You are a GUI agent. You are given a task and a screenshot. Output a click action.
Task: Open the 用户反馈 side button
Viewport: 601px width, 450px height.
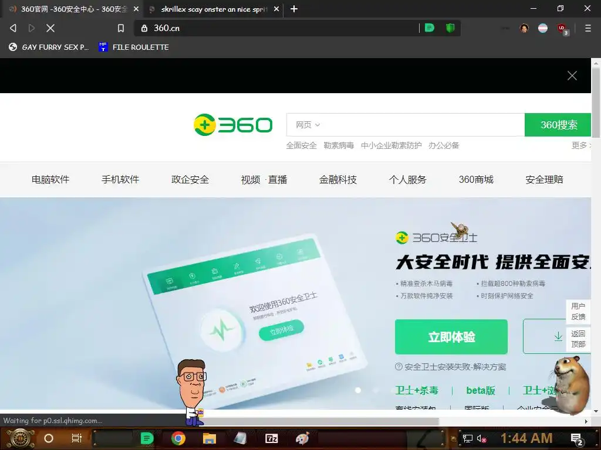(x=578, y=312)
